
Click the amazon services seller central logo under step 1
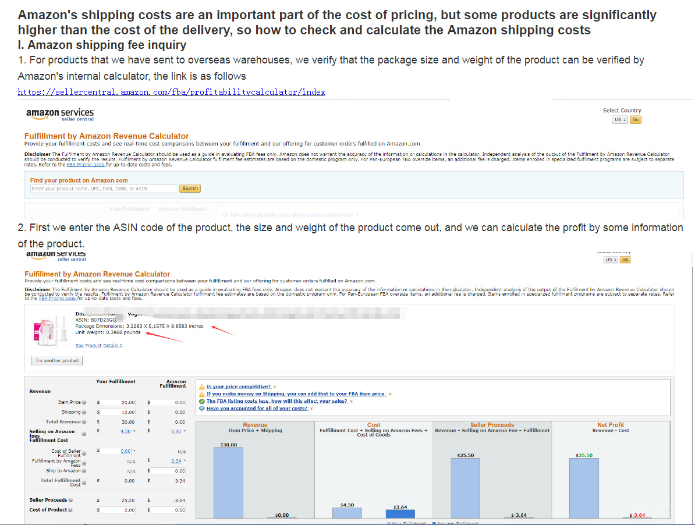tap(61, 114)
